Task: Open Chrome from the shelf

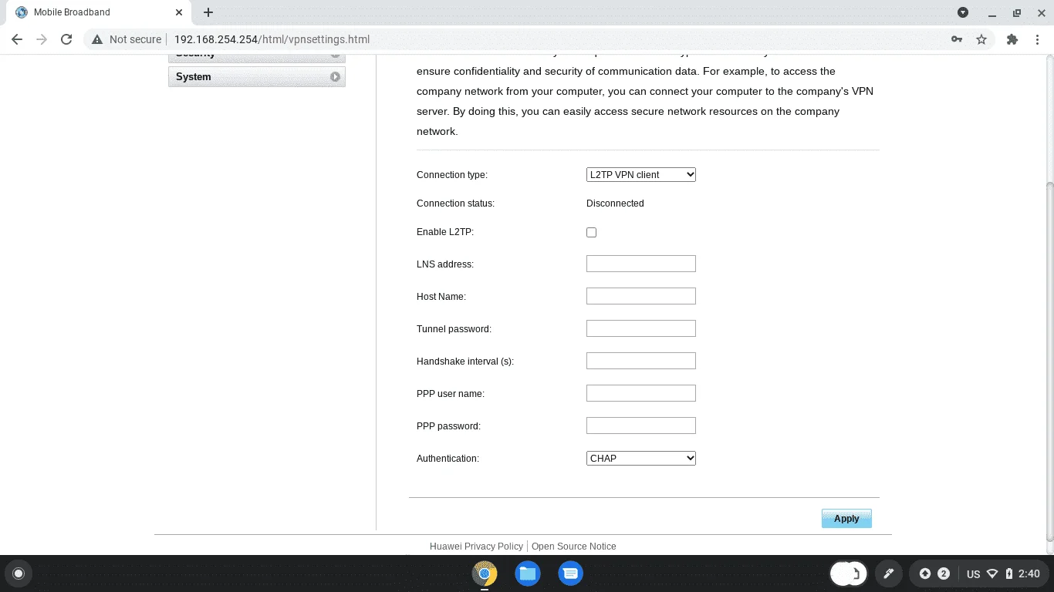Action: (485, 573)
